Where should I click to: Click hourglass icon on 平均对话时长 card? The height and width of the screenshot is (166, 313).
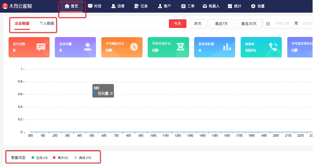coord(181,47)
